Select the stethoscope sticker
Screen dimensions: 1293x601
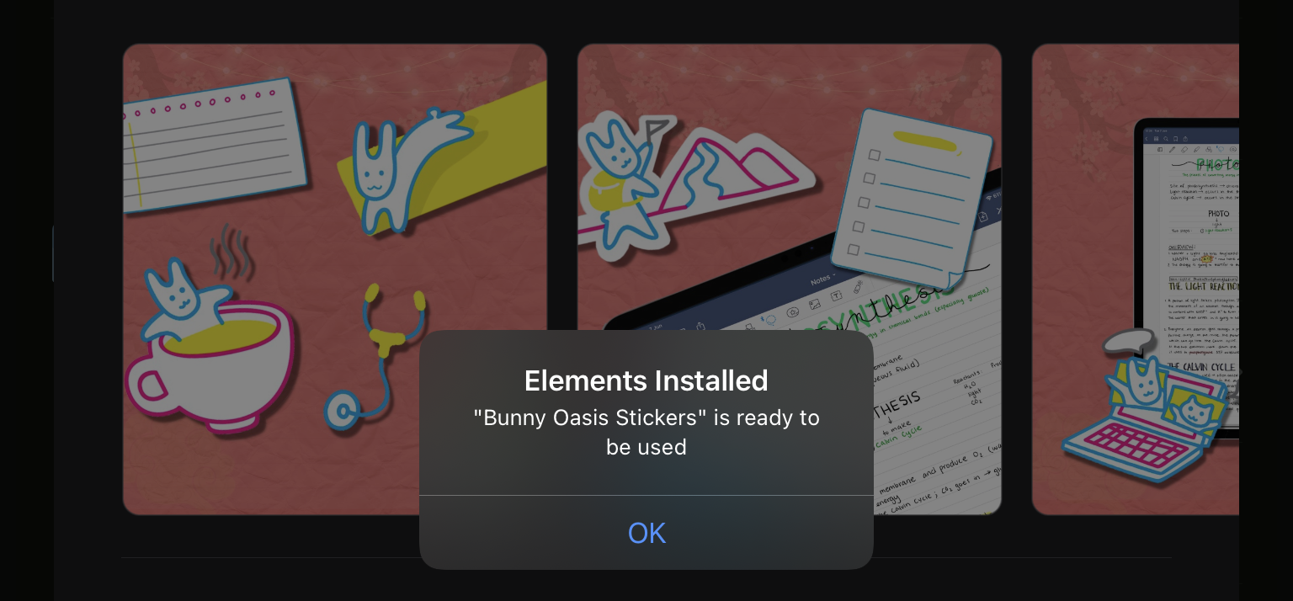coord(375,357)
